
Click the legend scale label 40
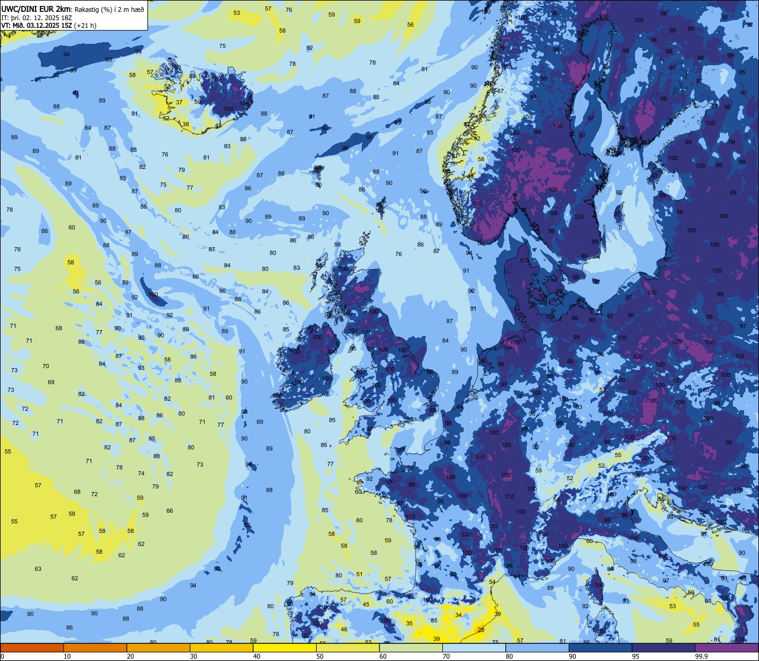point(257,656)
